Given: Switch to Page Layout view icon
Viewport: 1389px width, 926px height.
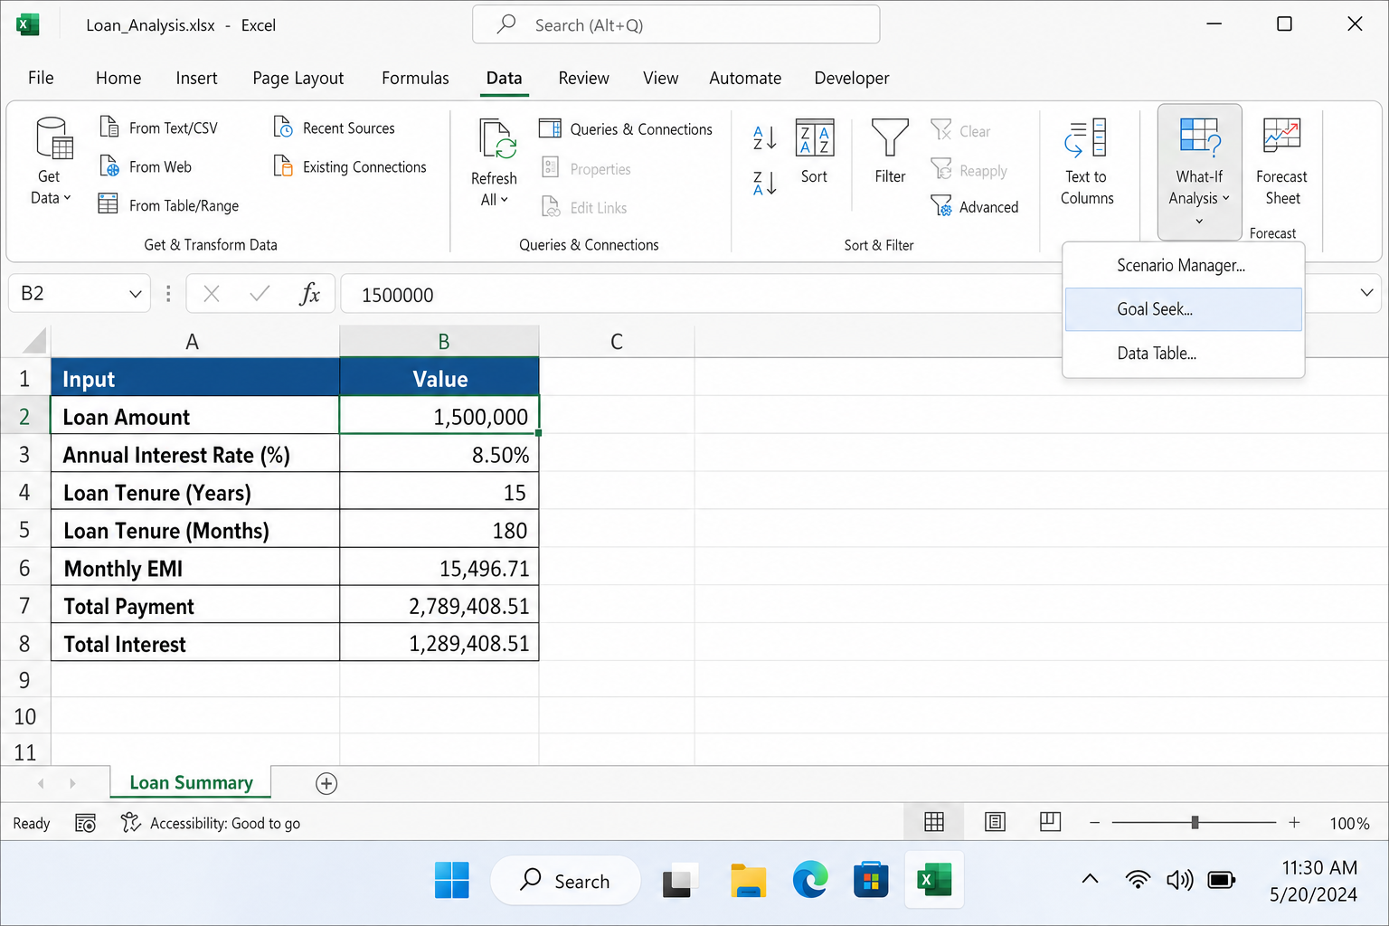Looking at the screenshot, I should tap(995, 821).
